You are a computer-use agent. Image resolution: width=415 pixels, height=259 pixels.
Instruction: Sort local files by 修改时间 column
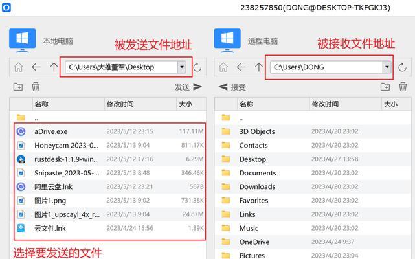(x=140, y=104)
